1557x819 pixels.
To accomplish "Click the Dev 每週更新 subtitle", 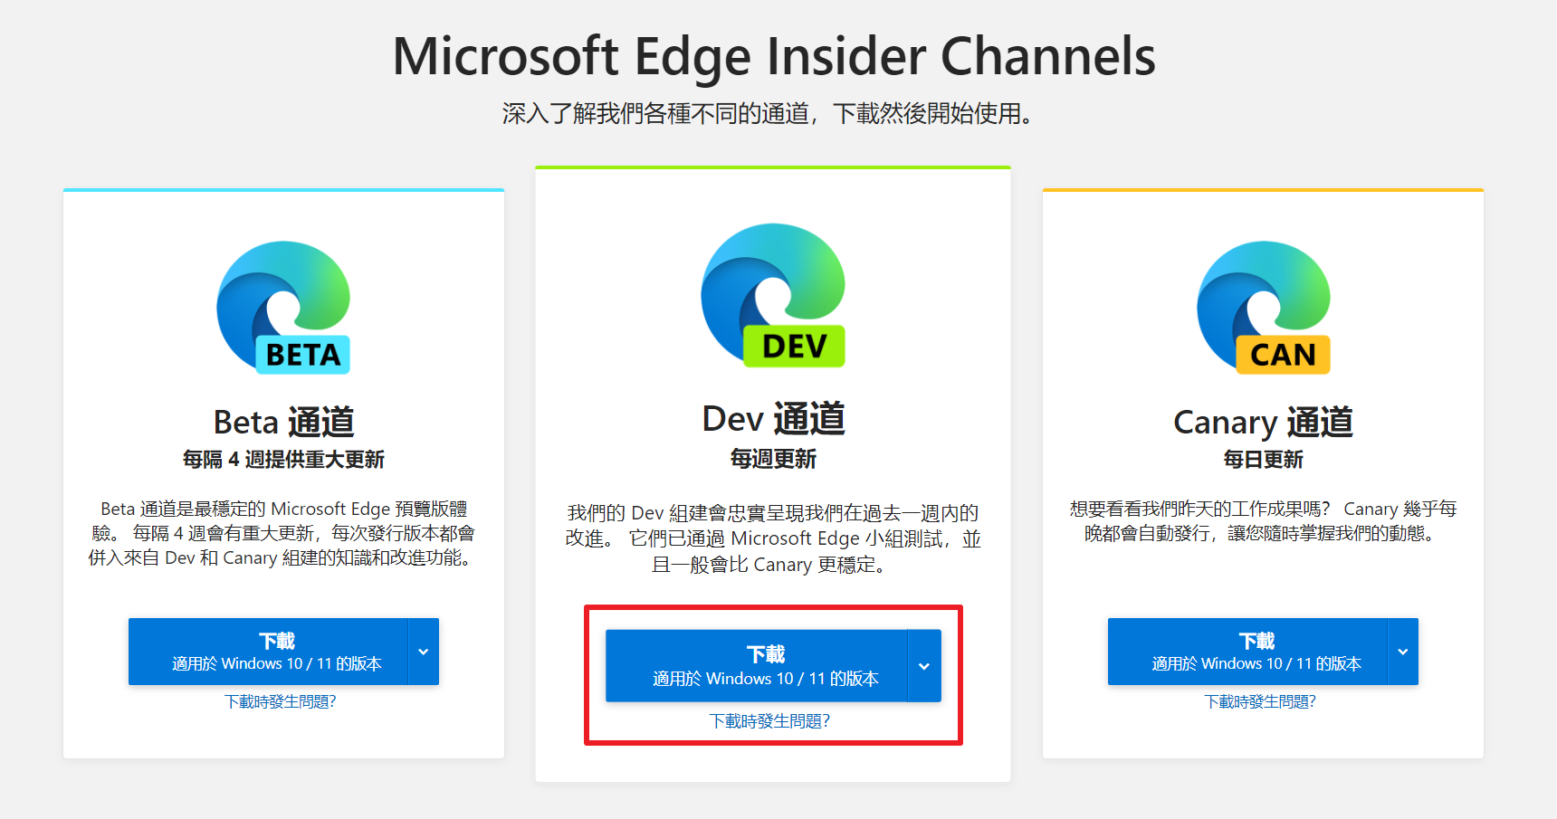I will (x=773, y=459).
